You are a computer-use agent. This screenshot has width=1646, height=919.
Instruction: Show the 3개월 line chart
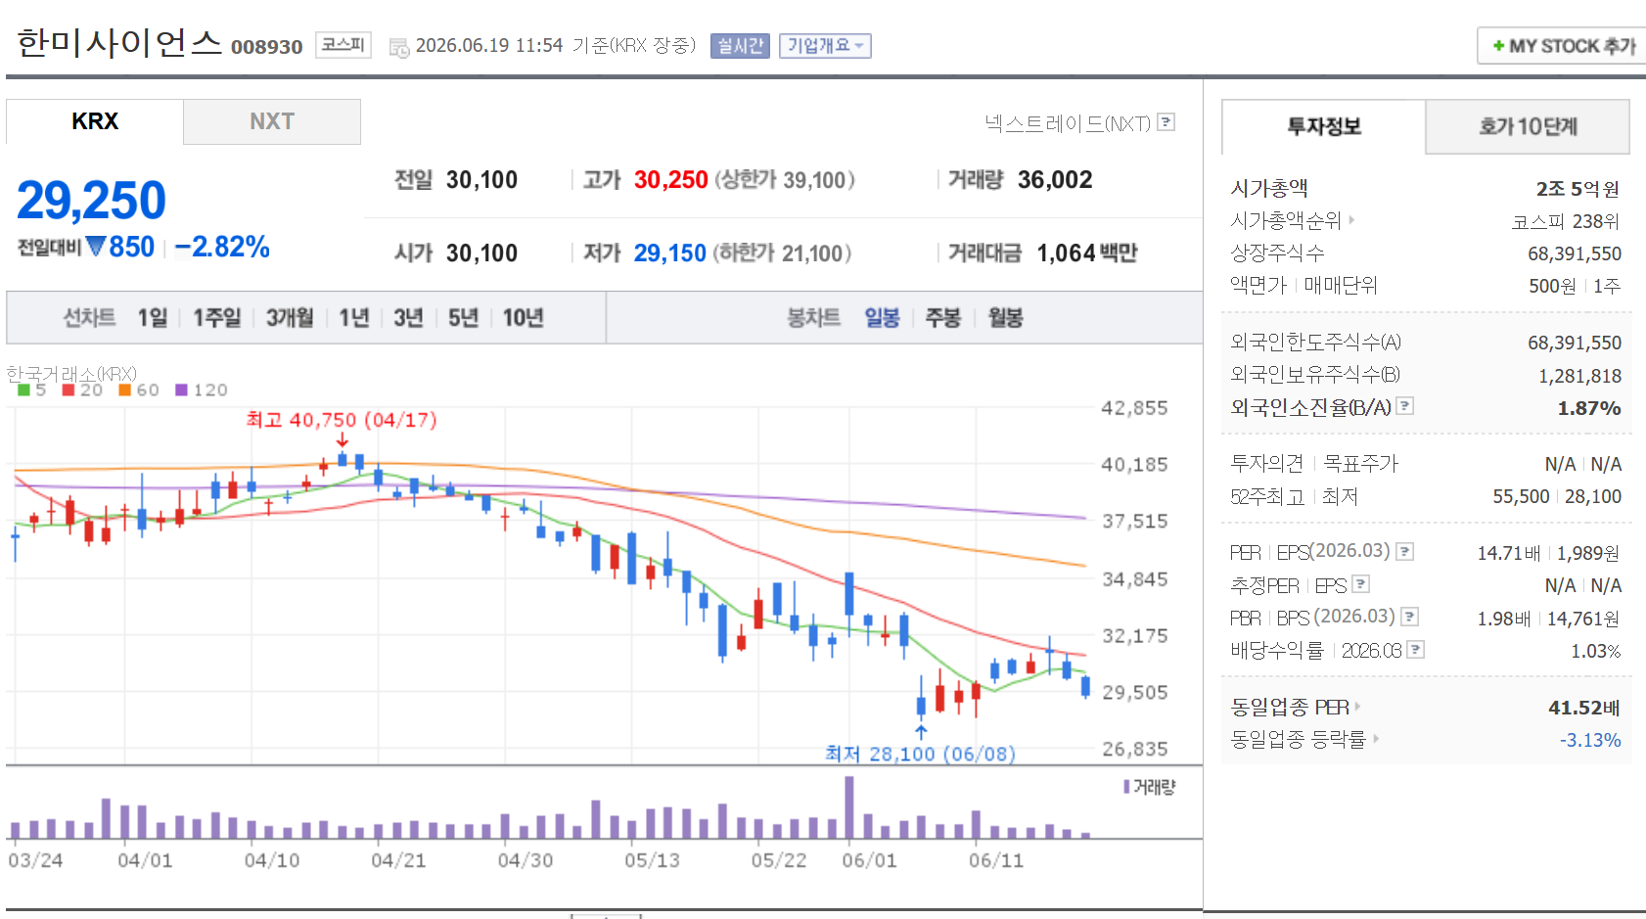tap(290, 317)
